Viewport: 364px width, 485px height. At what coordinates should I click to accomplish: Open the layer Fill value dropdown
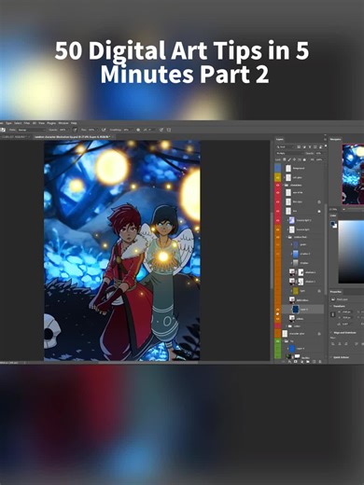point(321,159)
